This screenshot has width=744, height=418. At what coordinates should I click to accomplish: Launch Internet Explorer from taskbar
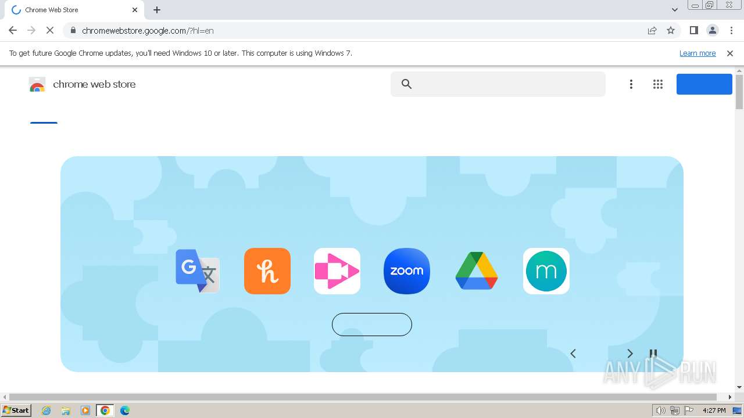coord(46,410)
